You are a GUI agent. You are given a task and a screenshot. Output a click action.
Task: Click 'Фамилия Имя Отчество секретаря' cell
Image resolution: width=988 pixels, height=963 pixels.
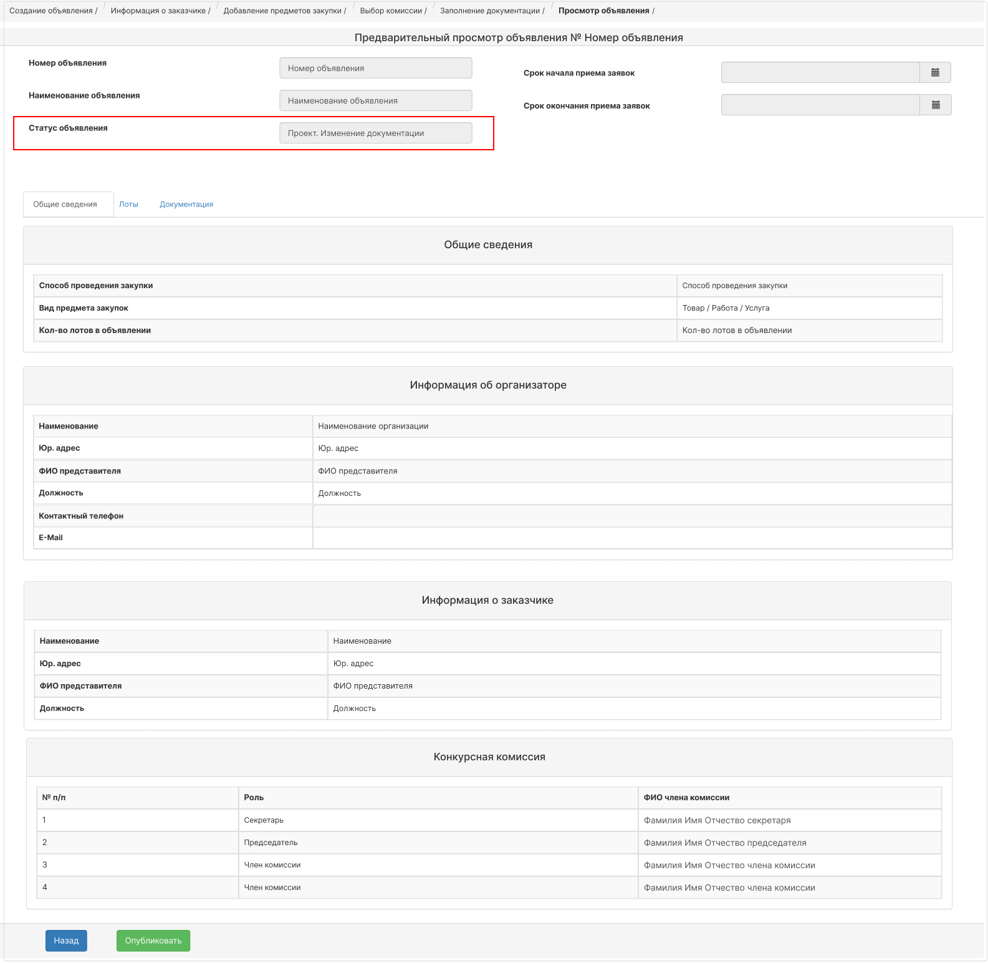pyautogui.click(x=790, y=820)
